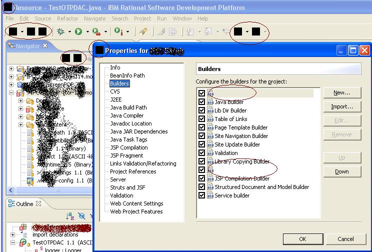Open the dropdown arrow beside Run icon
The width and height of the screenshot is (372, 252).
tap(87, 31)
